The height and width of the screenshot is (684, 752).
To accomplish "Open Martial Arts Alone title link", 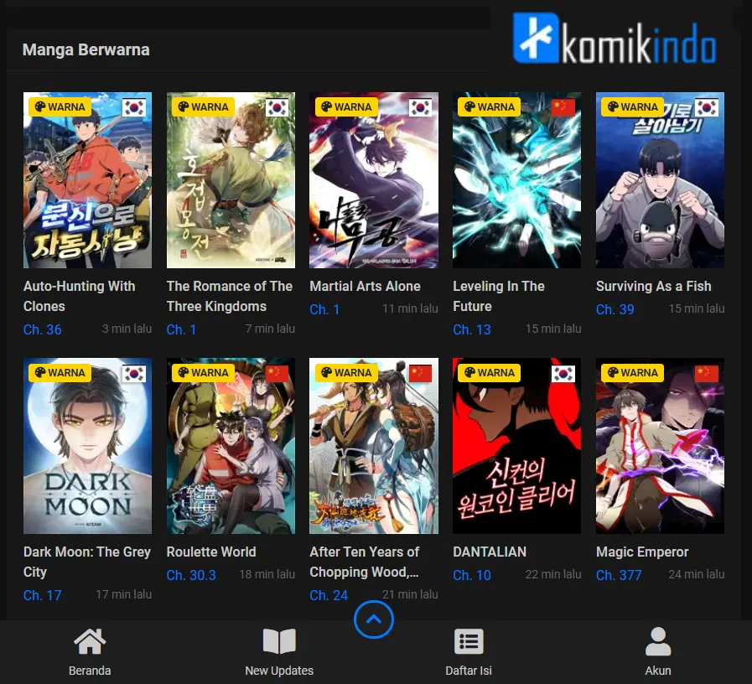I will [x=365, y=287].
